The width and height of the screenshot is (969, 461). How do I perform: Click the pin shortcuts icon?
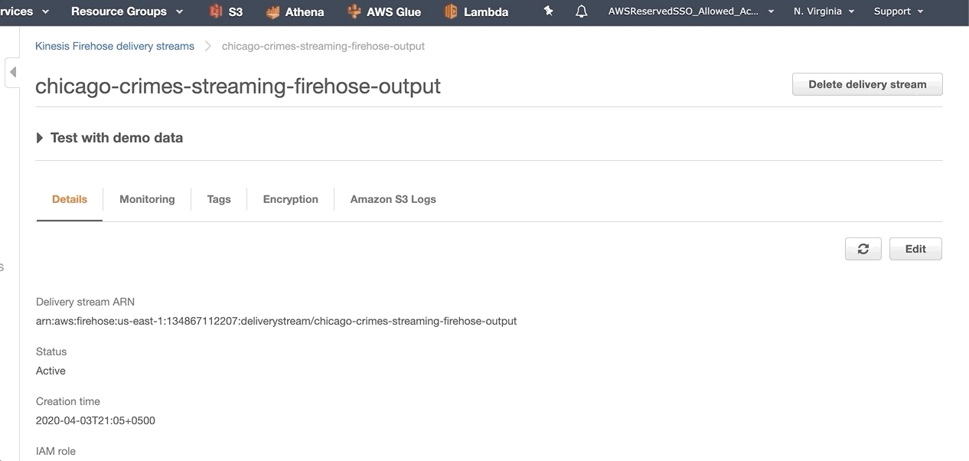(548, 11)
